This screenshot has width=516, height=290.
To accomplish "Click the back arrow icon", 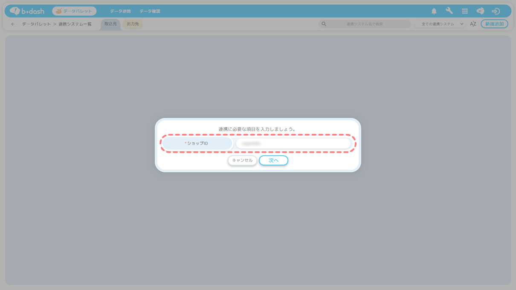I will point(13,24).
